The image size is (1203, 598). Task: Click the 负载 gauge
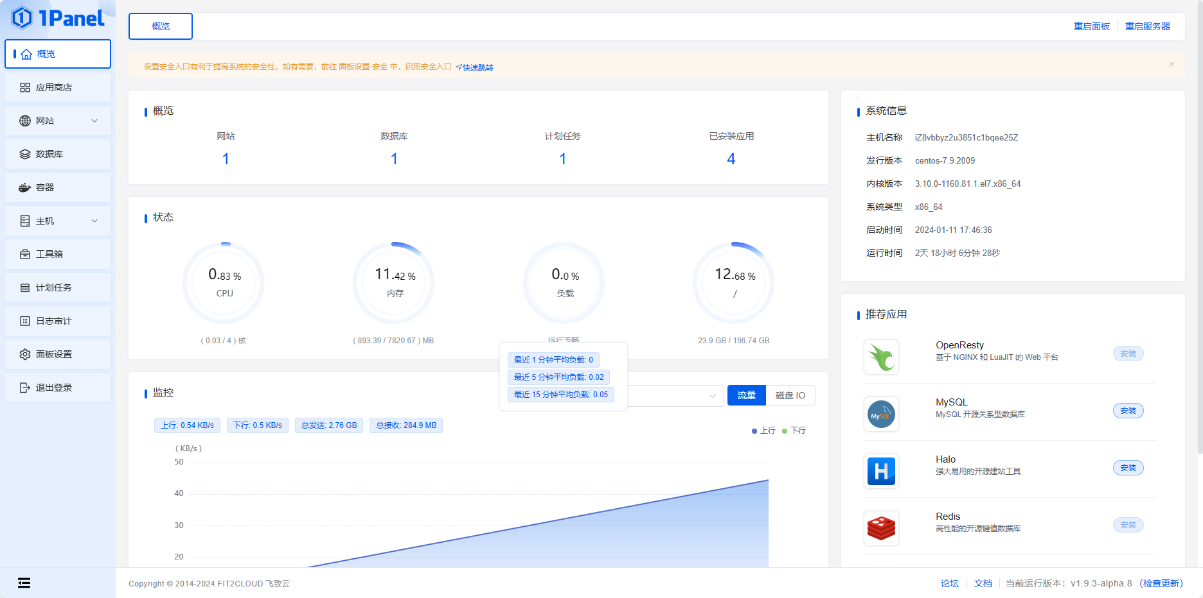565,282
